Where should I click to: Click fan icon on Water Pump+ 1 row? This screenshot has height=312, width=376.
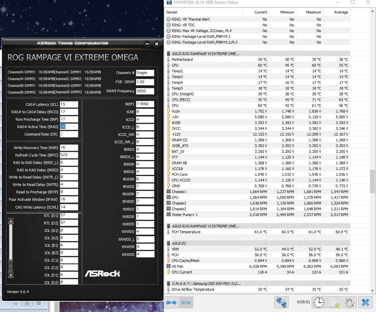pos(168,215)
